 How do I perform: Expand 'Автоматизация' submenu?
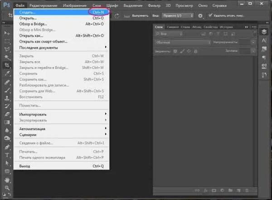point(61,129)
